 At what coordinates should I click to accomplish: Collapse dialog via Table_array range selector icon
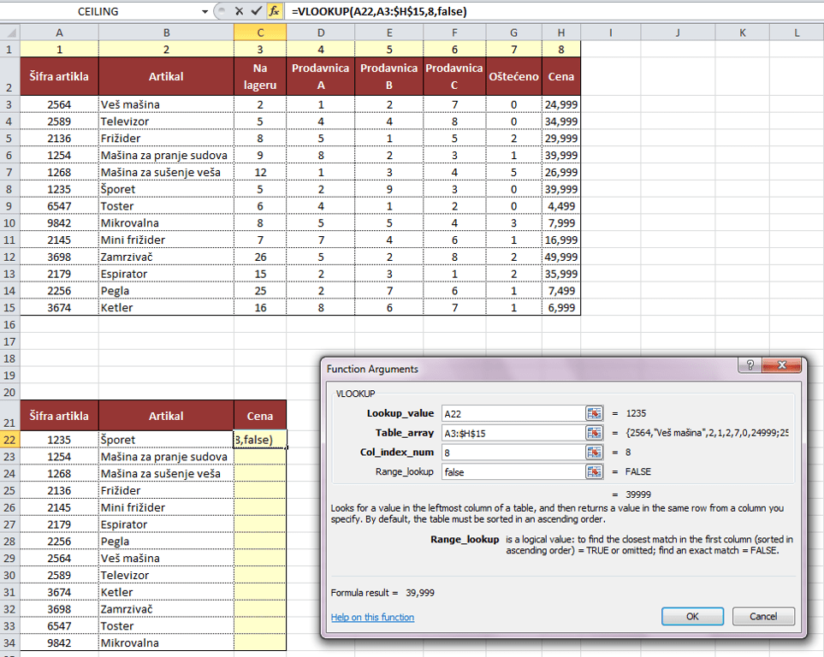pyautogui.click(x=594, y=433)
